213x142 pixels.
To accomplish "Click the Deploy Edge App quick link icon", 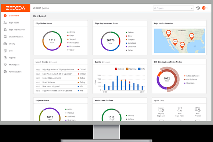I will [161, 109].
